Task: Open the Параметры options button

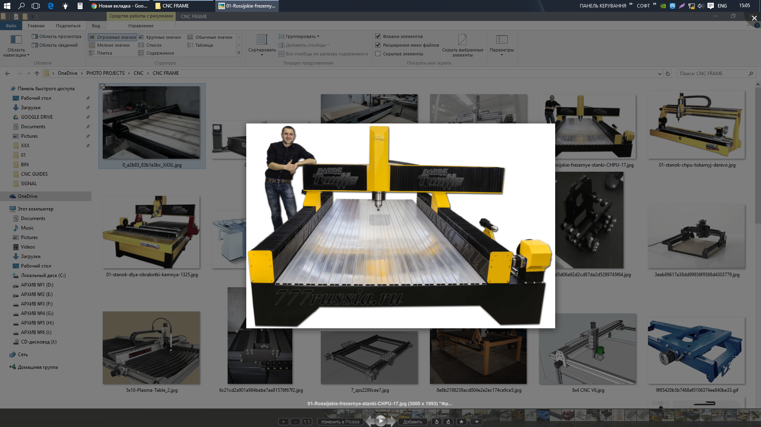Action: pos(502,45)
